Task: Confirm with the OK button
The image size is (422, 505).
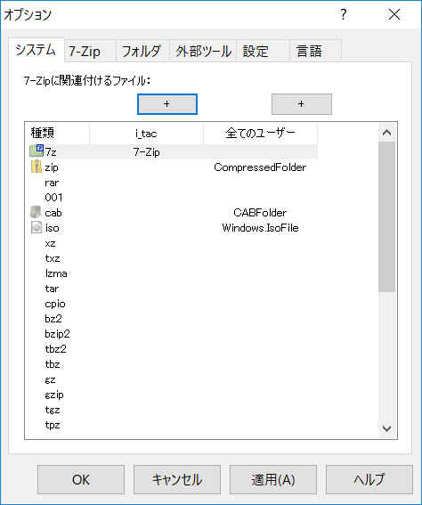Action: point(81,479)
